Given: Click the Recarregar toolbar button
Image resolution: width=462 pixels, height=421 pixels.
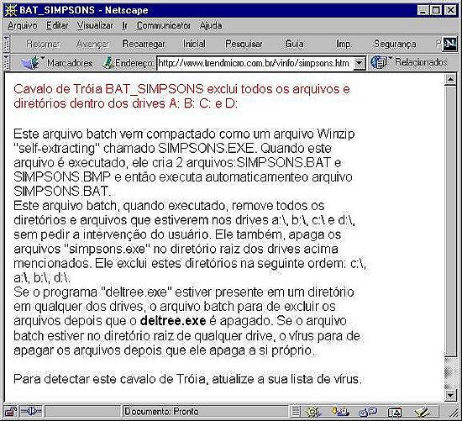Looking at the screenshot, I should click(x=144, y=45).
